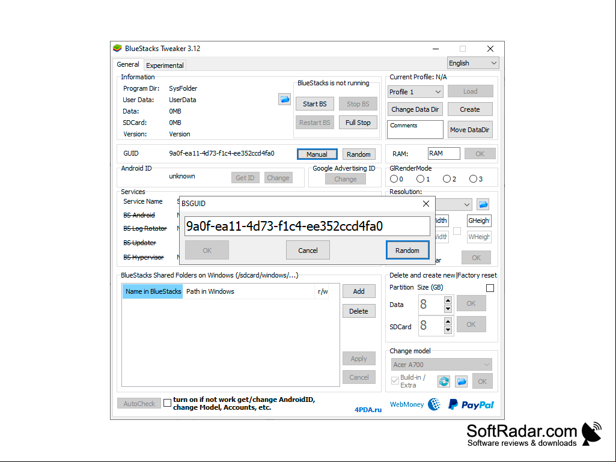This screenshot has height=462, width=616.
Task: Click the refresh model list icon
Action: click(444, 381)
